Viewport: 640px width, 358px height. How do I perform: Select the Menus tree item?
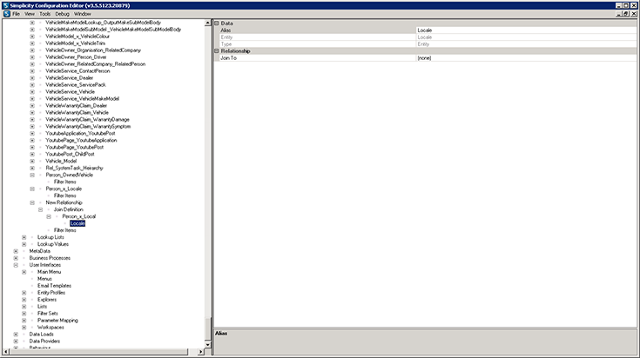(44, 279)
